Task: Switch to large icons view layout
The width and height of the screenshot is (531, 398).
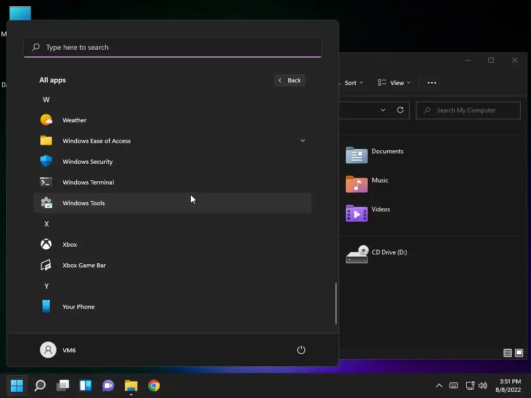Action: 519,353
